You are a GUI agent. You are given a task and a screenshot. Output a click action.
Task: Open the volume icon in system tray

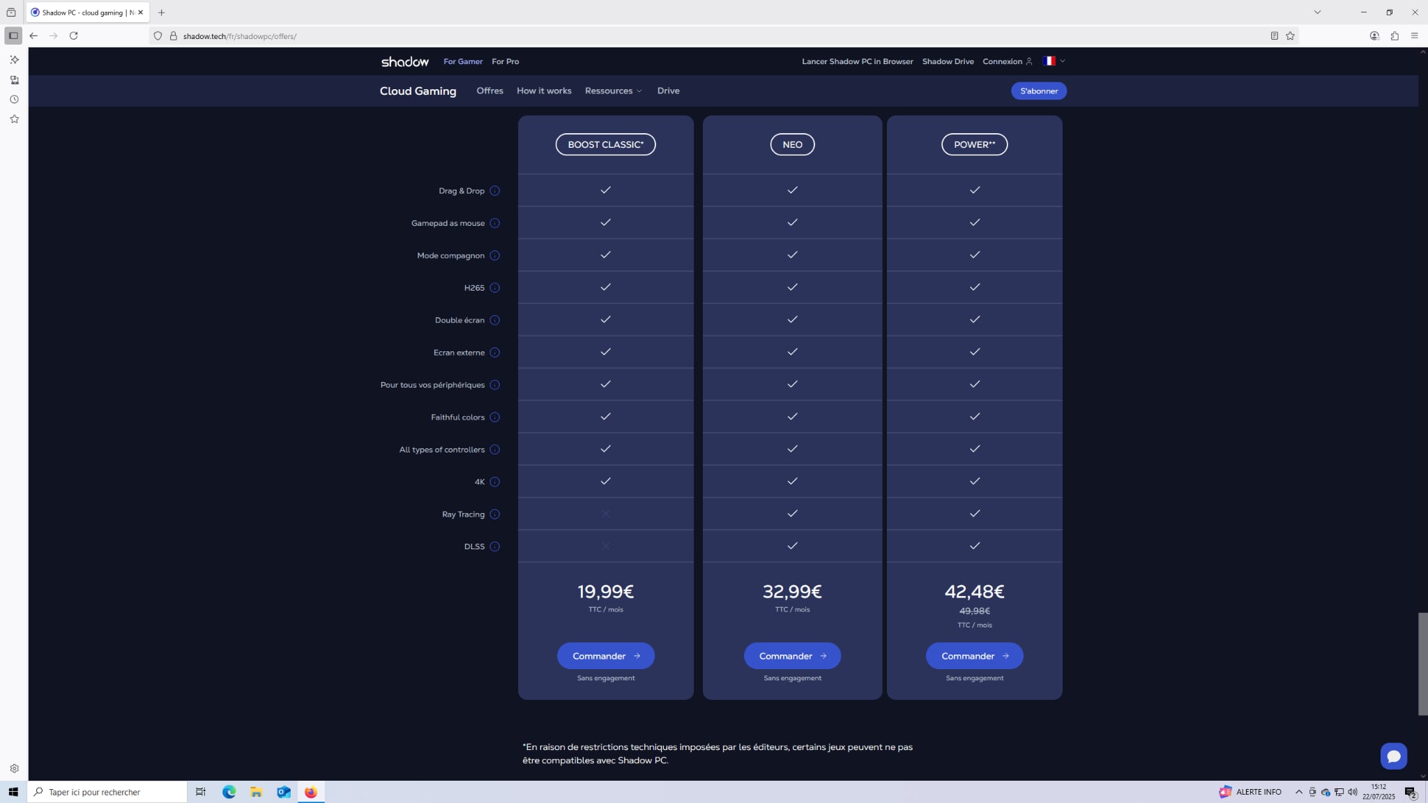pyautogui.click(x=1352, y=793)
